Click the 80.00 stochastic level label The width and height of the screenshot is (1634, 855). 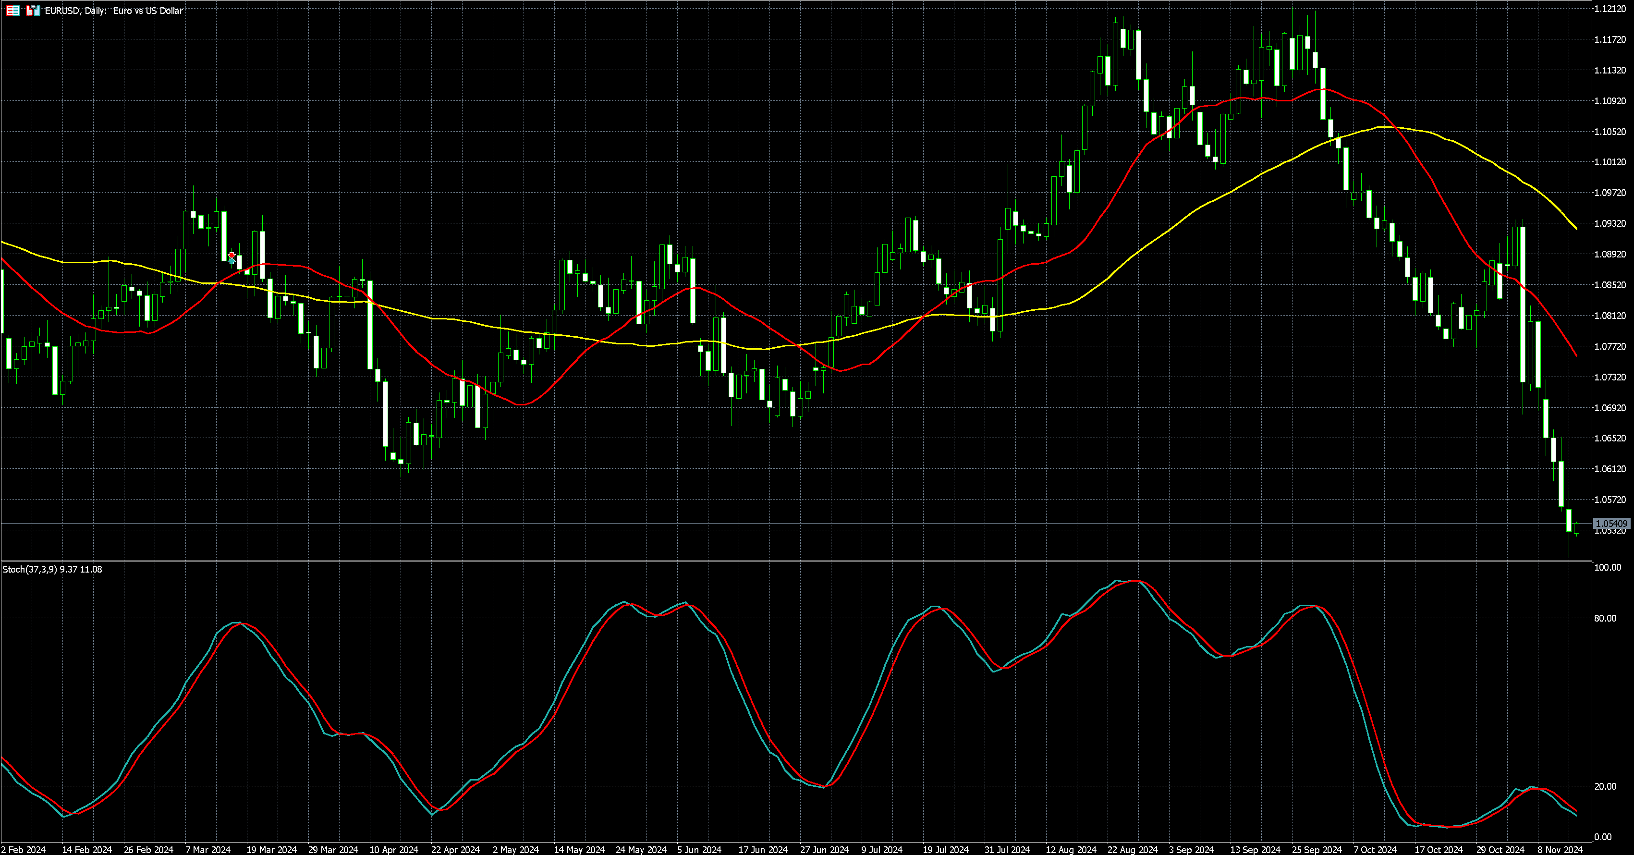coord(1606,618)
